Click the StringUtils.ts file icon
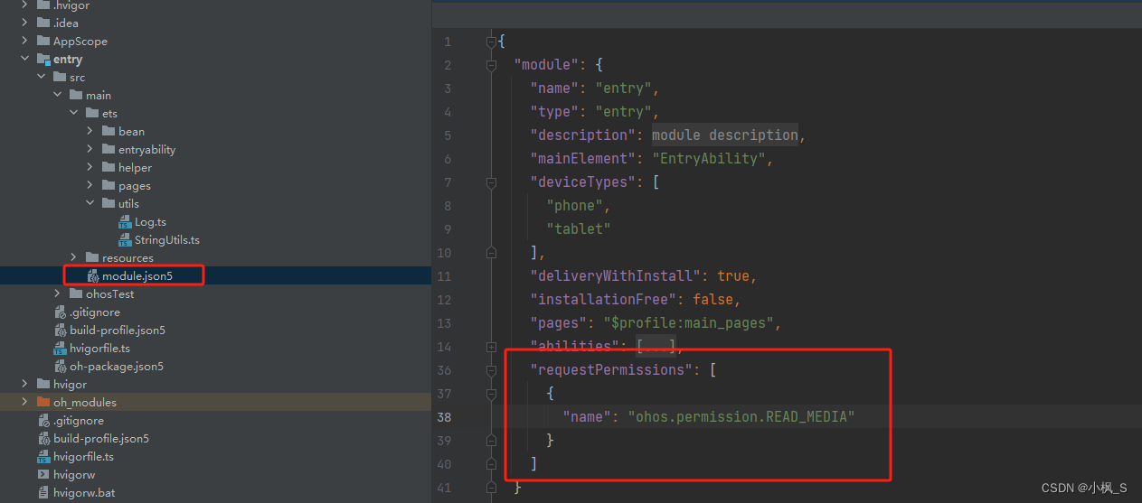This screenshot has height=503, width=1142. [126, 239]
